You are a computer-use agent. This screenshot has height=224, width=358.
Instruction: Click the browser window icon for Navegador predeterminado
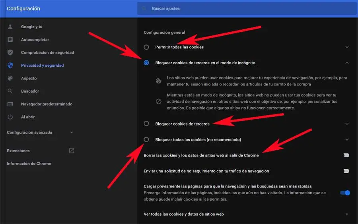(x=10, y=104)
